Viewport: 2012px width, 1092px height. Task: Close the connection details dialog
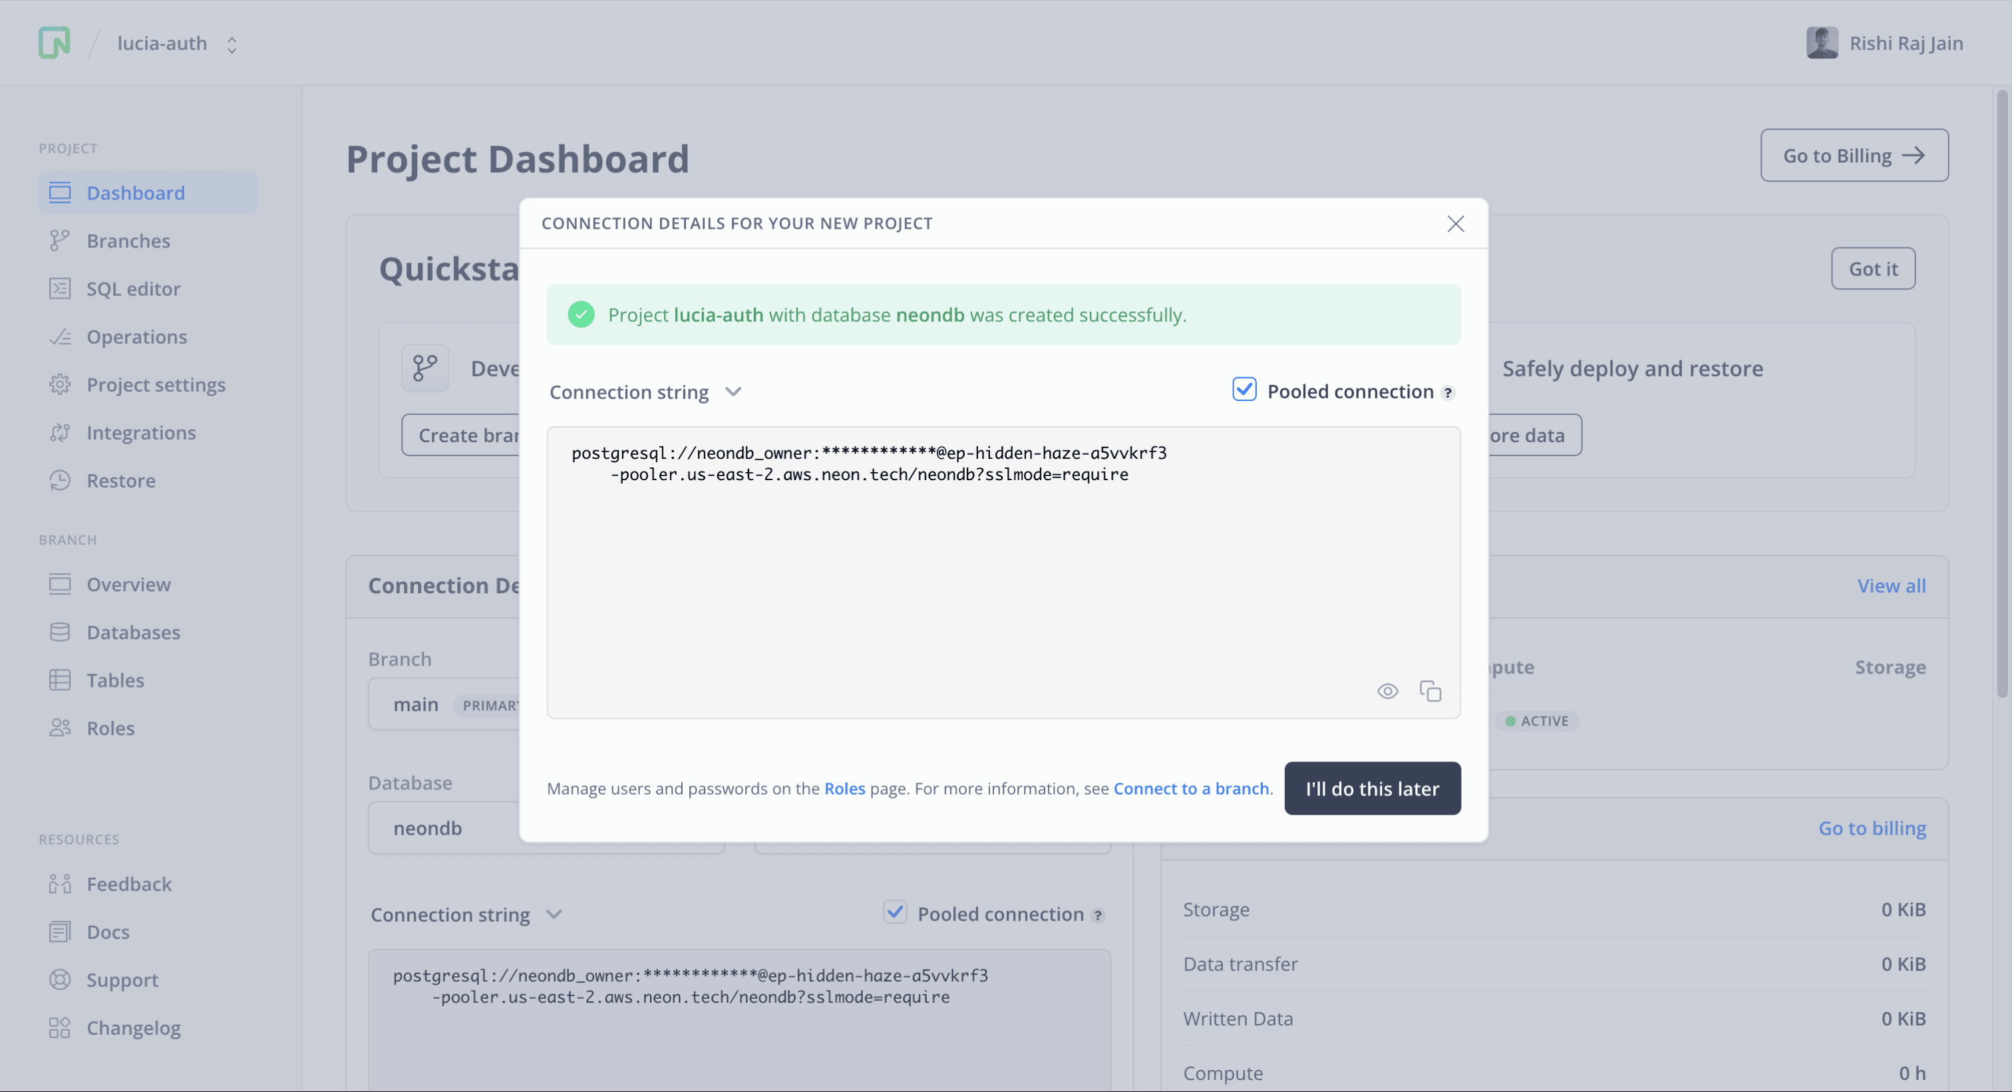tap(1455, 224)
